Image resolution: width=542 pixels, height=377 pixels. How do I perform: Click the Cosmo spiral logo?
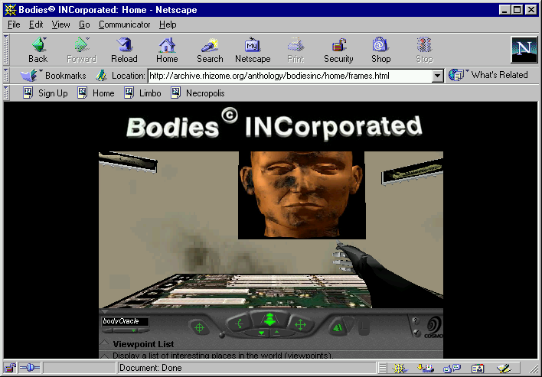tap(433, 327)
